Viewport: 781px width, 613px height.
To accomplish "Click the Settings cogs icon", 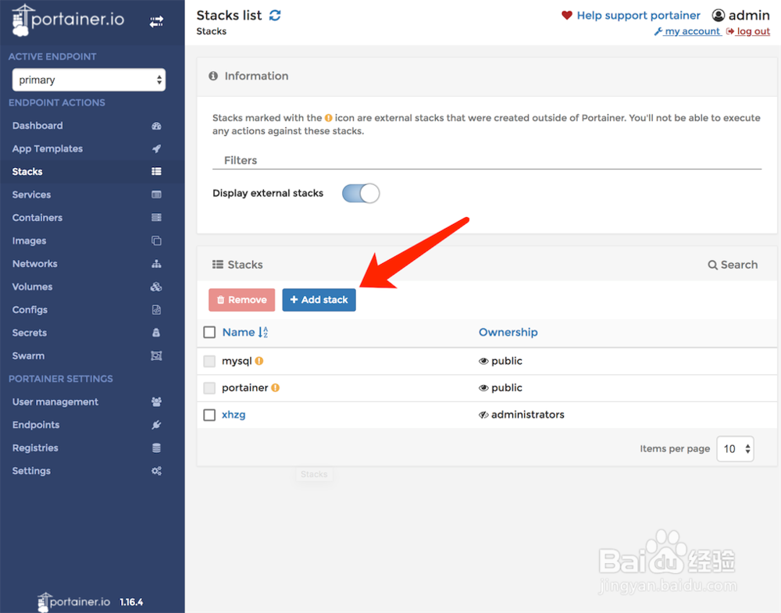I will 156,471.
